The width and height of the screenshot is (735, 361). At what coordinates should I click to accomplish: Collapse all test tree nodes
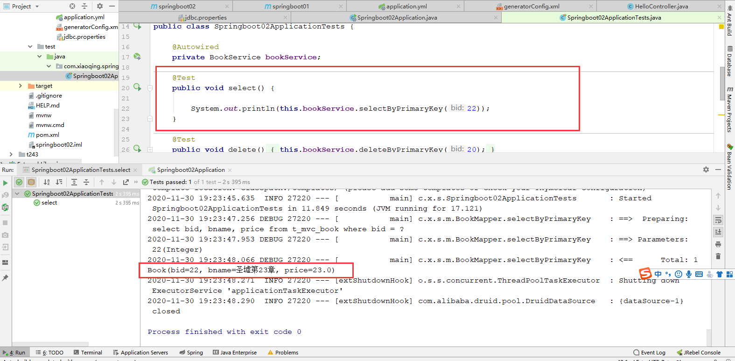point(86,182)
